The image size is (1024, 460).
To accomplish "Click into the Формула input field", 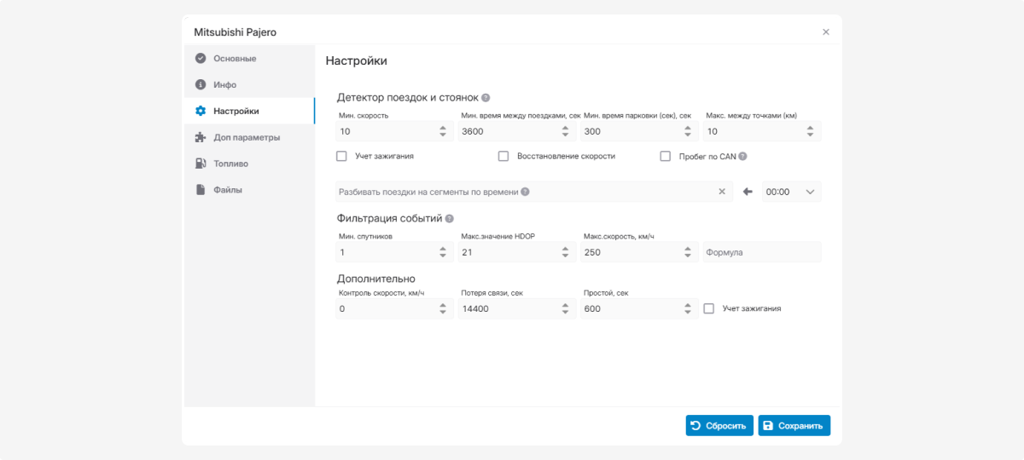I will 761,252.
